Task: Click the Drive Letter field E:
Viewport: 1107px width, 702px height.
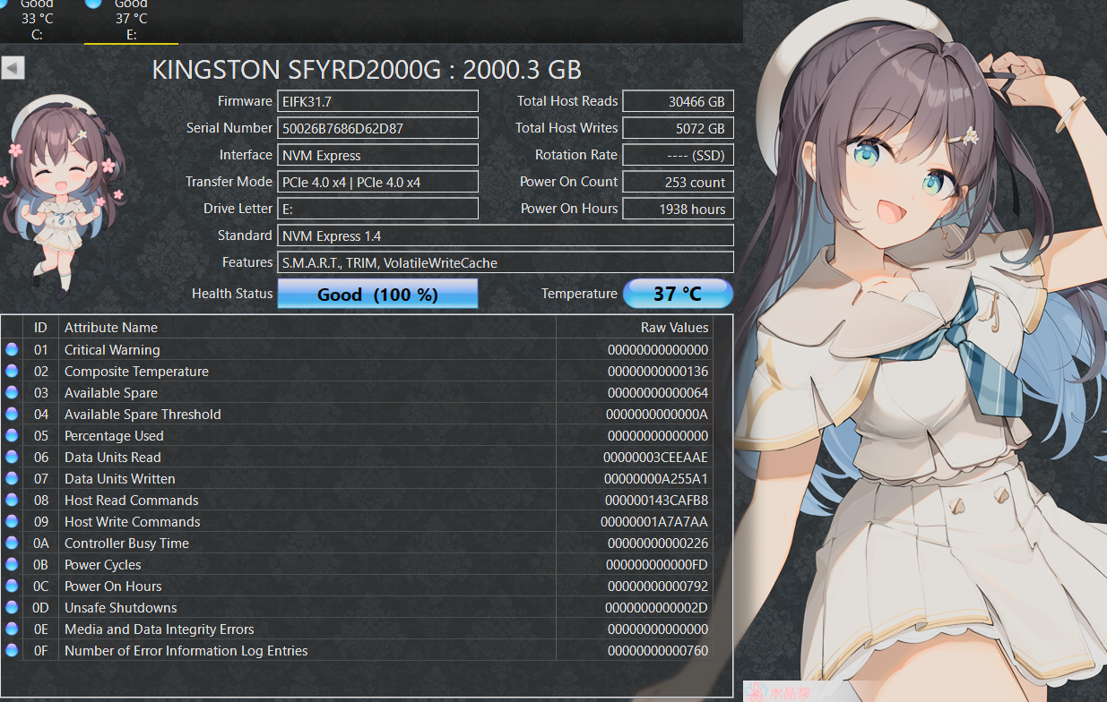Action: 377,209
